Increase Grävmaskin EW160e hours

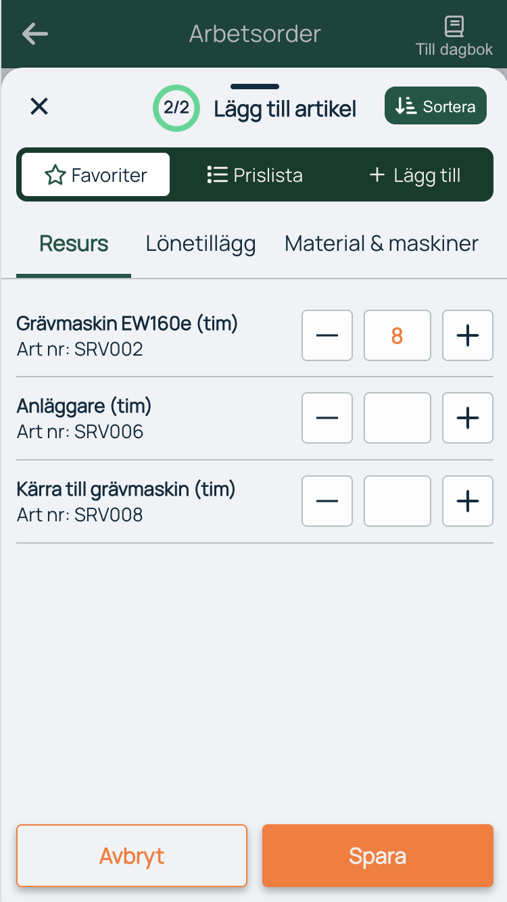coord(468,335)
